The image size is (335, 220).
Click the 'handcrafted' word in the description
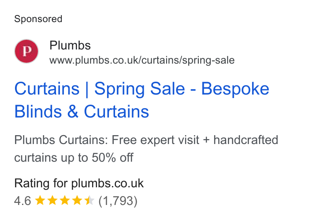coord(246,140)
